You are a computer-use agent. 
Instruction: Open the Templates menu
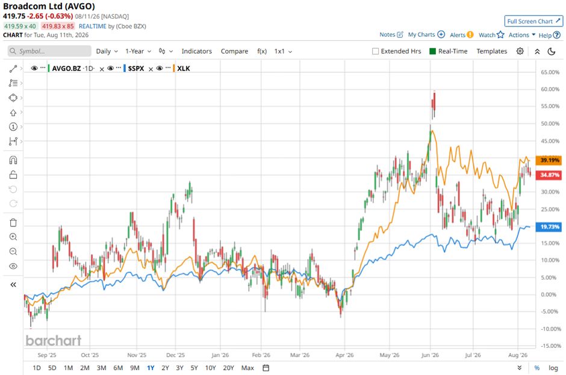click(x=492, y=51)
